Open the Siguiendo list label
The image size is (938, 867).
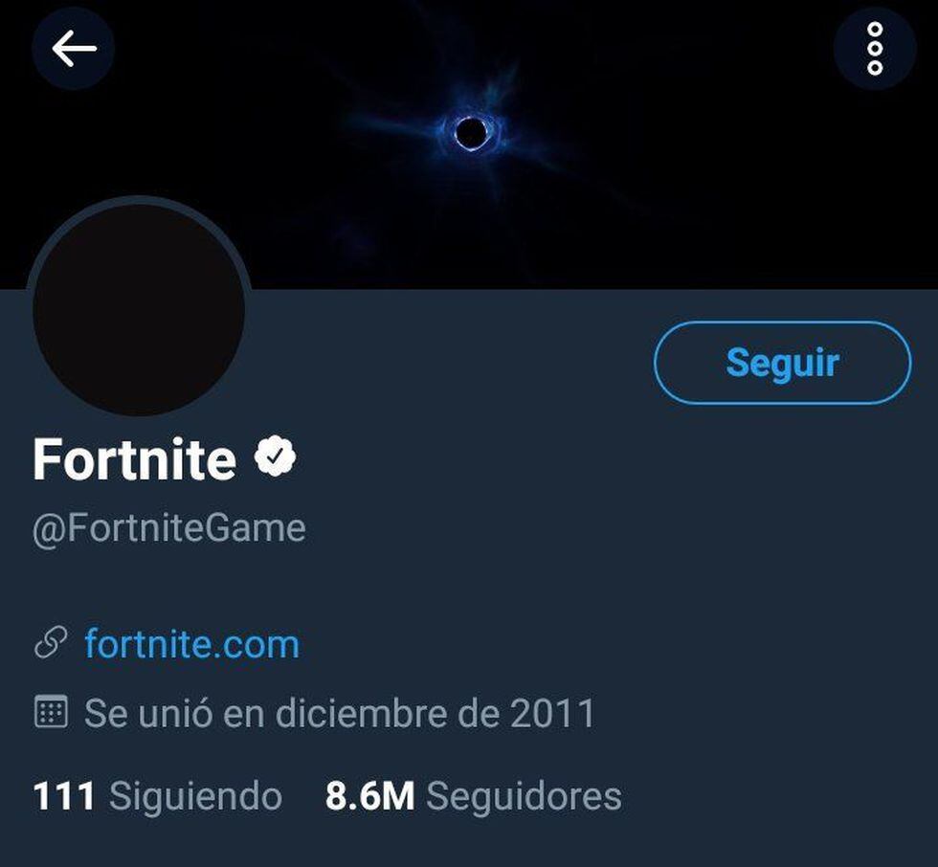[x=195, y=796]
